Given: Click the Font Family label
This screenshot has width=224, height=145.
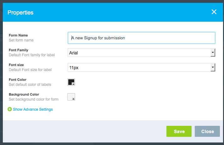Looking at the screenshot, I should (19, 50).
